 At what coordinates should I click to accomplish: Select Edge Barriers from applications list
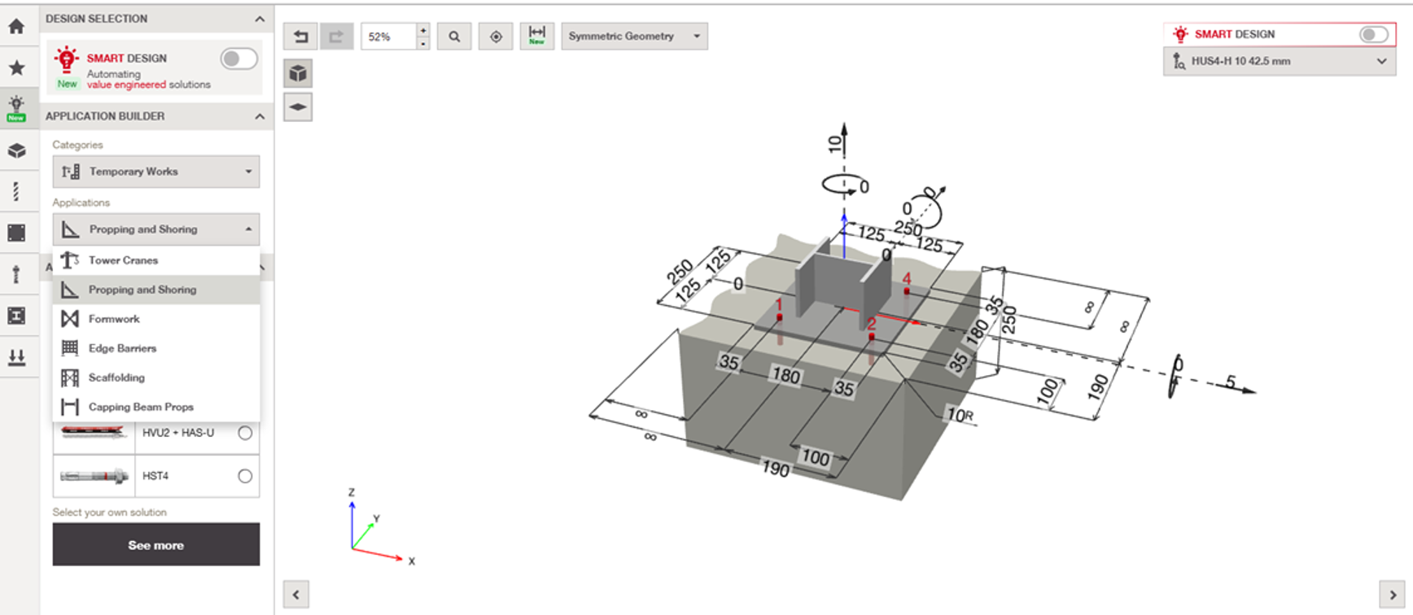coord(156,348)
